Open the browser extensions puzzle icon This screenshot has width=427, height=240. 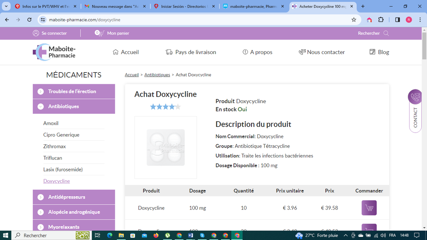pyautogui.click(x=381, y=20)
